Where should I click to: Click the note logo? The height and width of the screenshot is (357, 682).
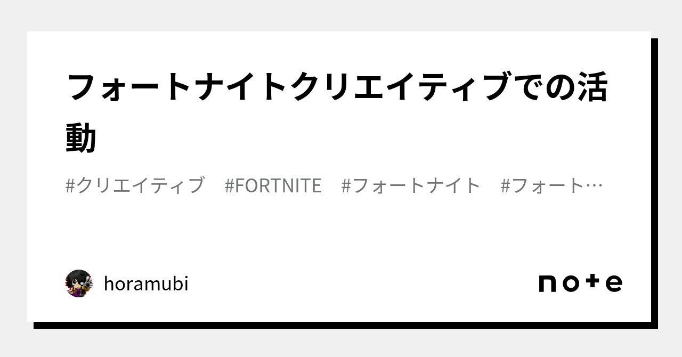(580, 283)
